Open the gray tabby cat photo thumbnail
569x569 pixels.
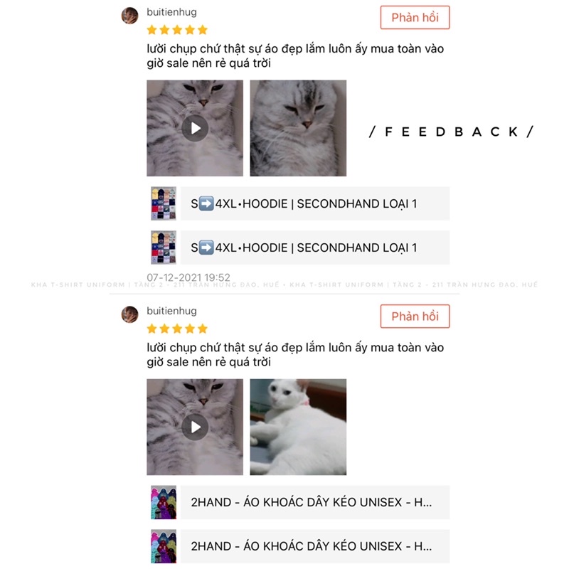[x=298, y=128]
